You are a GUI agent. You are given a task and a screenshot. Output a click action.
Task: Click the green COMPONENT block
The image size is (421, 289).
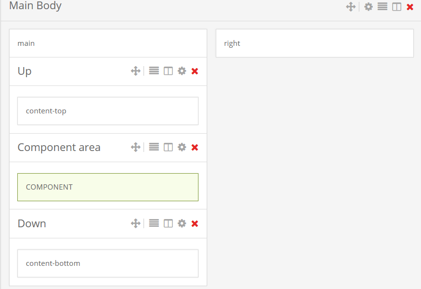click(108, 187)
